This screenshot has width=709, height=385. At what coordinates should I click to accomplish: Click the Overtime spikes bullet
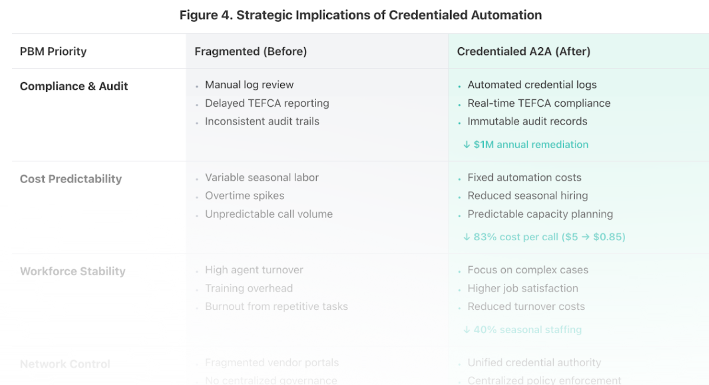coord(245,196)
